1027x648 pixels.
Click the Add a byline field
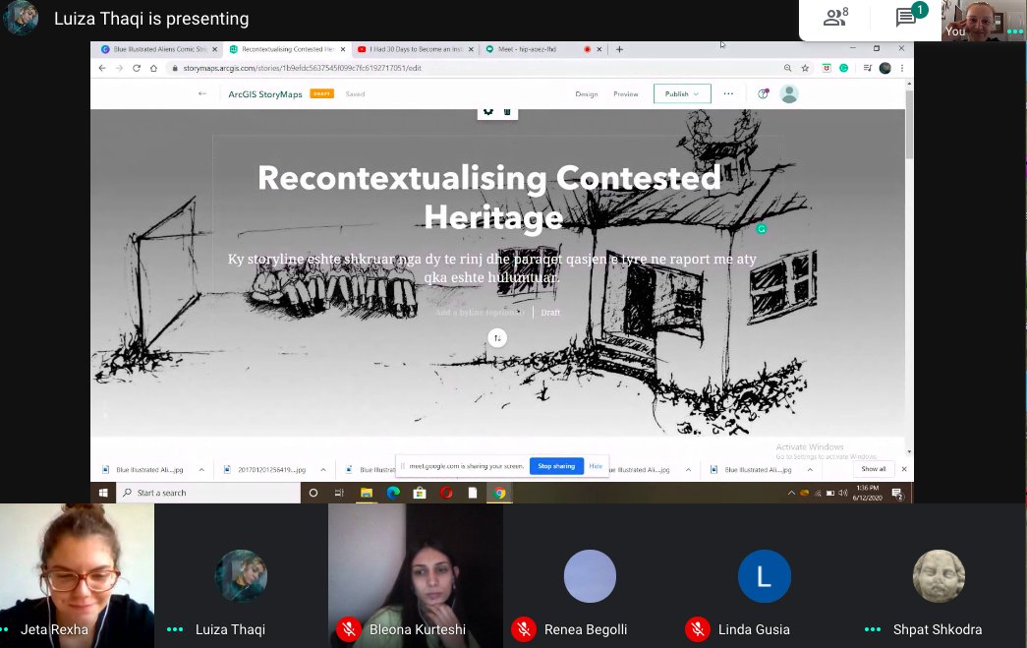coord(481,313)
